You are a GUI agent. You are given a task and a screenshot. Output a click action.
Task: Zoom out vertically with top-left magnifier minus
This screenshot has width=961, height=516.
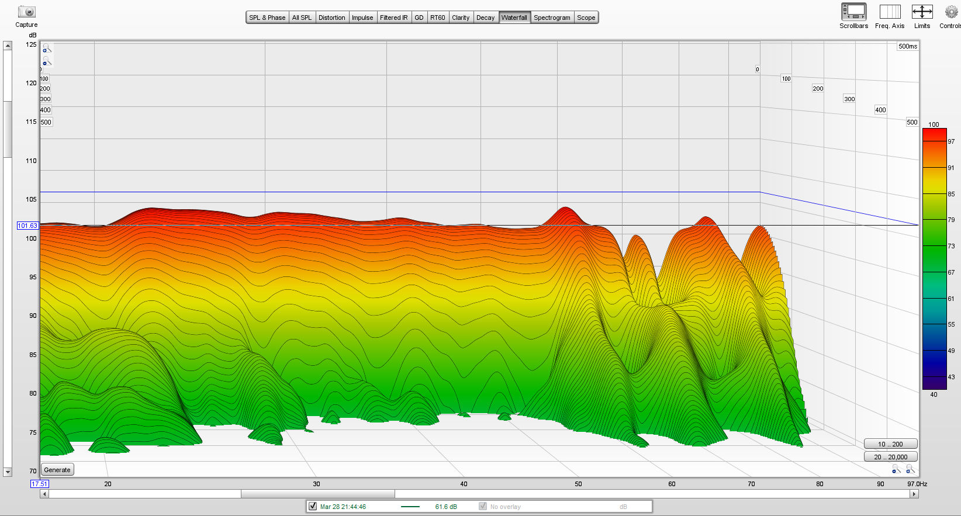[x=47, y=62]
